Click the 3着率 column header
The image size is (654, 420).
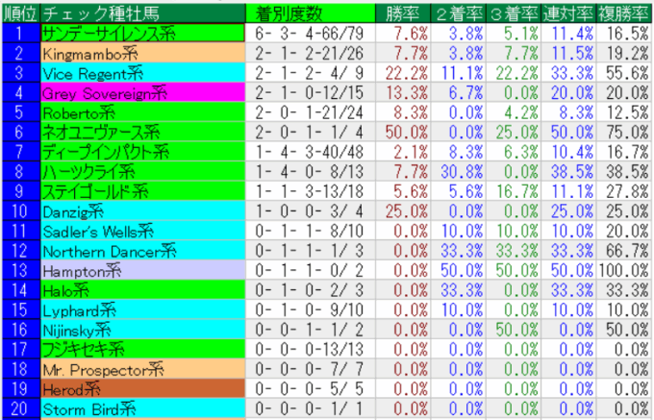tap(513, 13)
